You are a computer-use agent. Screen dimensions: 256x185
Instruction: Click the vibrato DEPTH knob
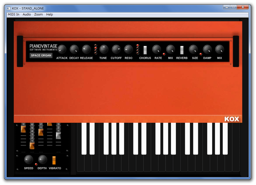click(x=42, y=159)
